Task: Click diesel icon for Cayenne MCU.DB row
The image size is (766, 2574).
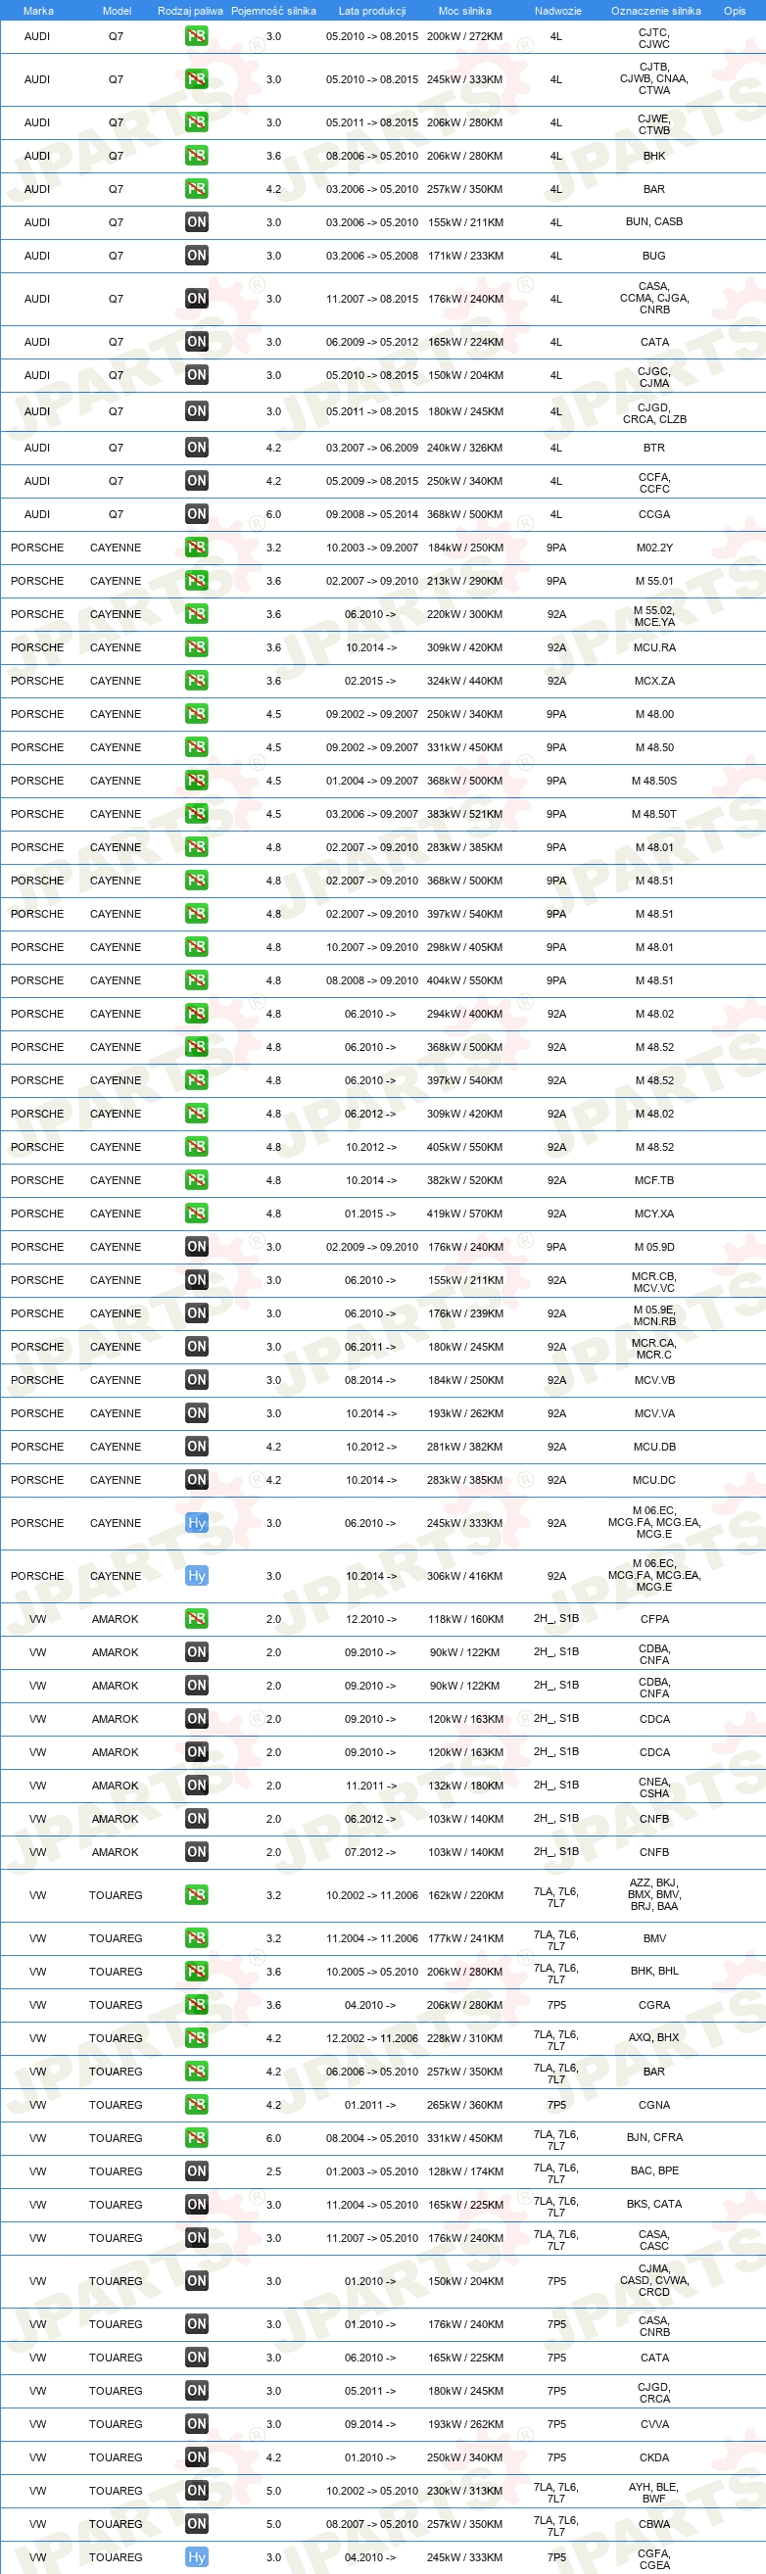Action: pyautogui.click(x=197, y=1446)
